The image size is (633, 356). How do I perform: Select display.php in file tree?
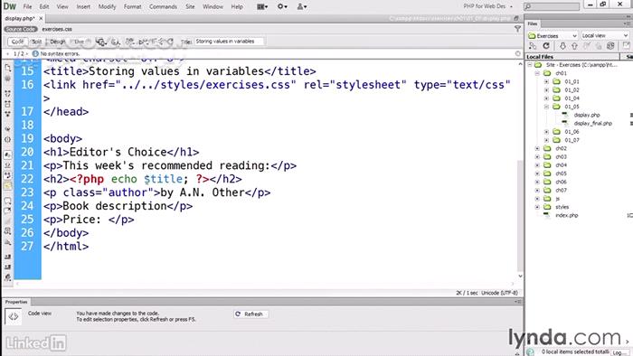click(587, 115)
